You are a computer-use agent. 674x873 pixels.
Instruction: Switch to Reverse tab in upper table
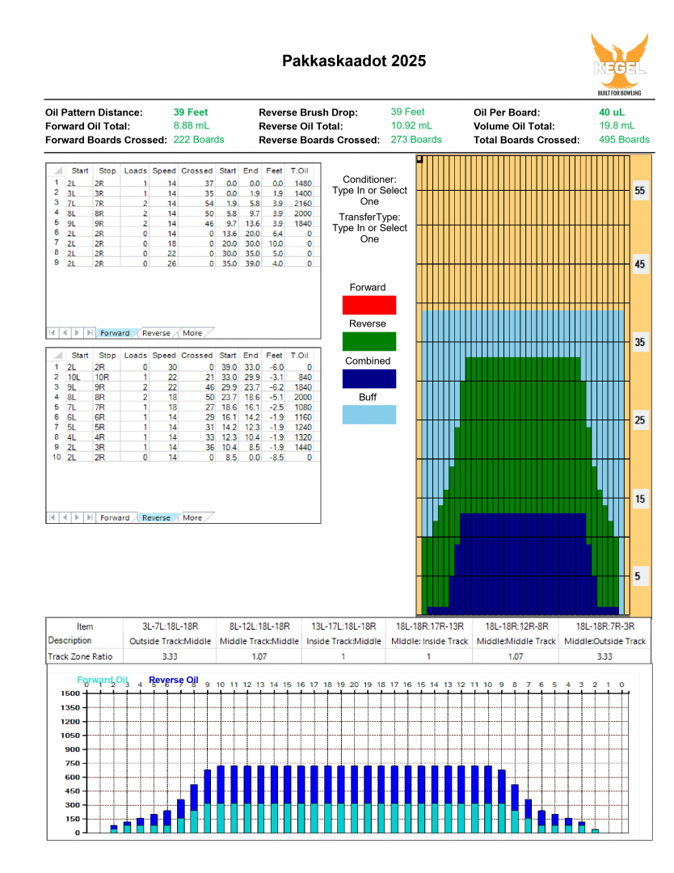[x=157, y=333]
